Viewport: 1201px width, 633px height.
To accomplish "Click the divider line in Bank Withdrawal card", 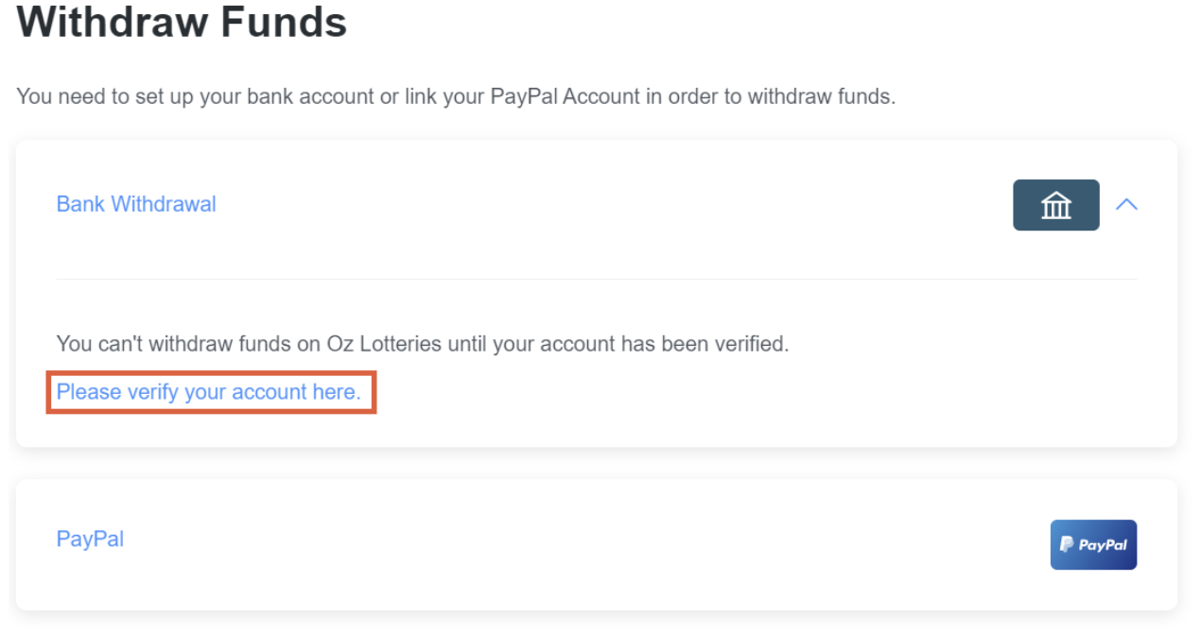I will [597, 279].
